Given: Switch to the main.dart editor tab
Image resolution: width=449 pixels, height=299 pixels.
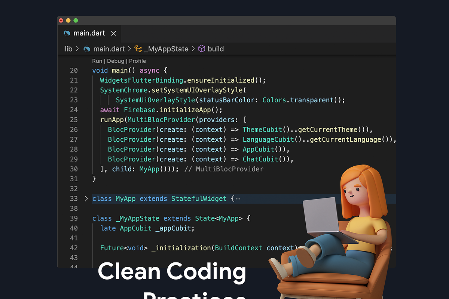Looking at the screenshot, I should (x=89, y=33).
